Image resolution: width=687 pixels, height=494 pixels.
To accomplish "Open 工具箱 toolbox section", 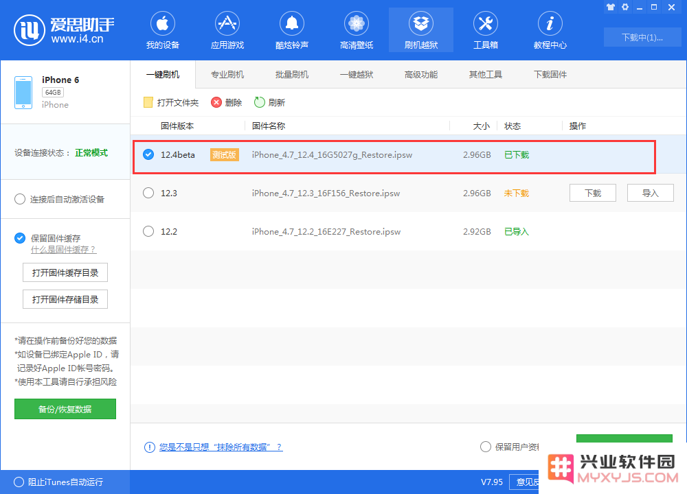I will coord(486,30).
